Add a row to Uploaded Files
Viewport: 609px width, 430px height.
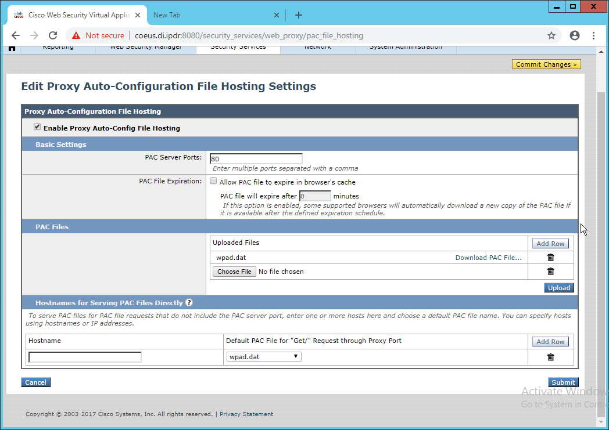(x=550, y=244)
